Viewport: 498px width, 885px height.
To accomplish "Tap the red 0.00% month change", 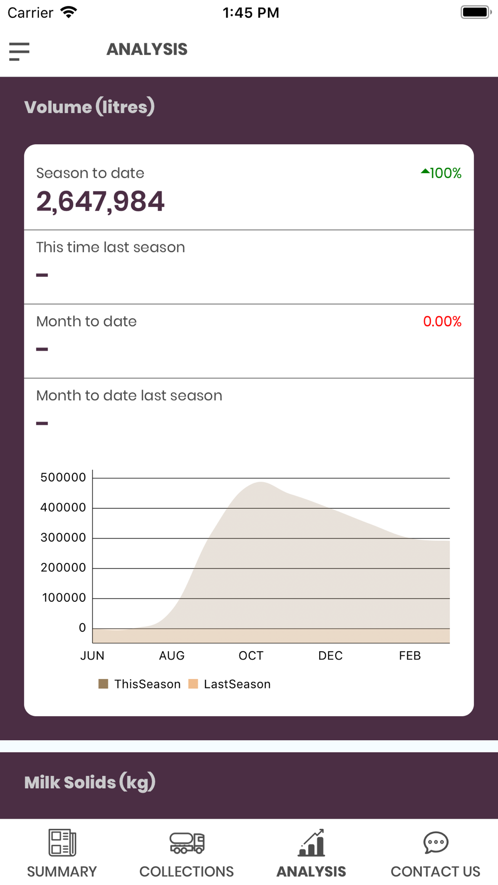I will point(442,322).
